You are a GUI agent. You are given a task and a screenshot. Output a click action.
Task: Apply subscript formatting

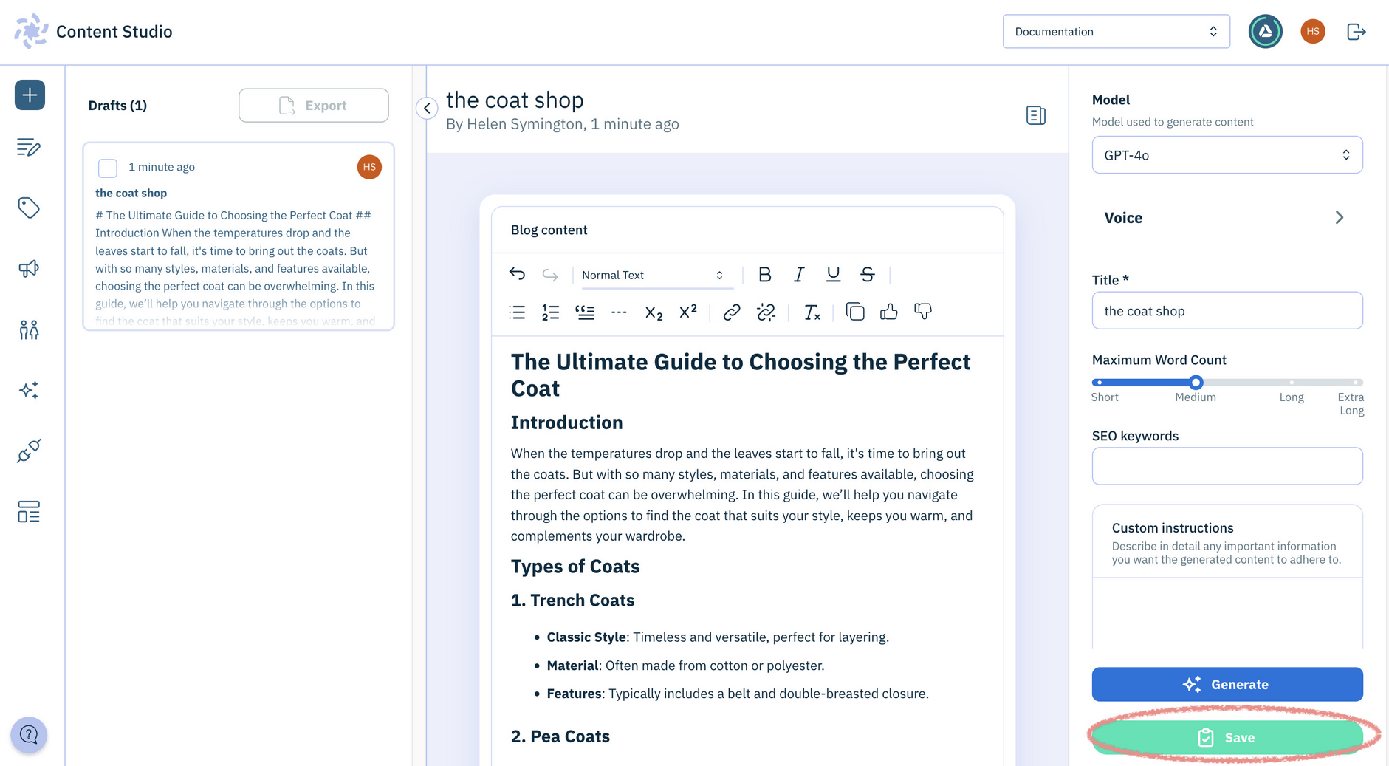(x=654, y=312)
